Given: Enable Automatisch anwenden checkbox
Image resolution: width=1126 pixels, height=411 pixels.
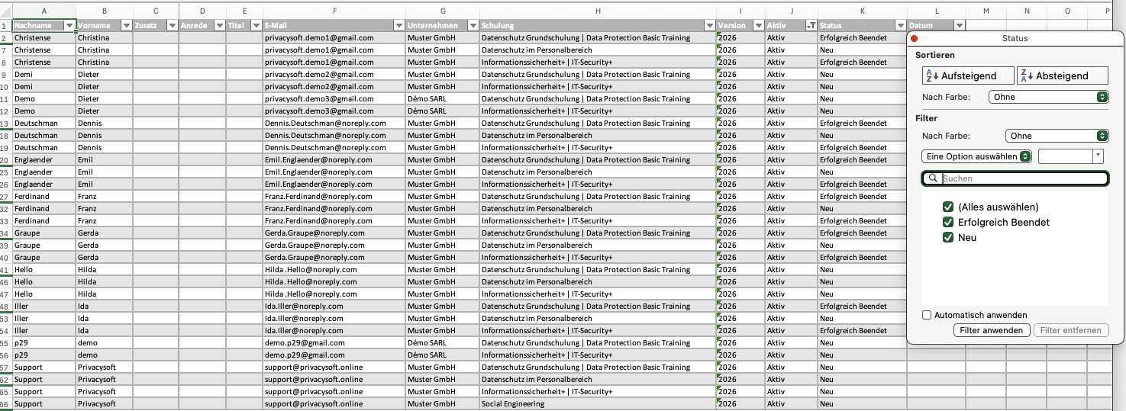Looking at the screenshot, I should pos(927,315).
